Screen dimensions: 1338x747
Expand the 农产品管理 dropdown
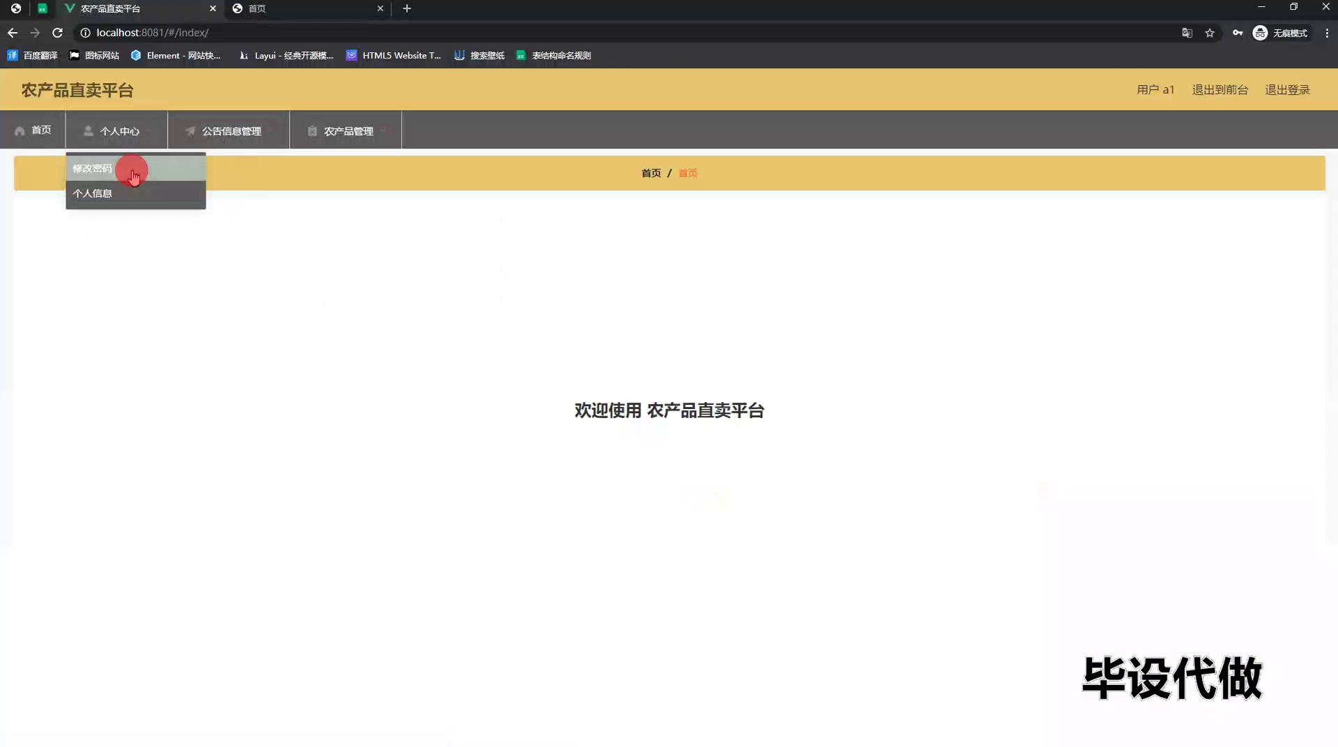point(346,131)
